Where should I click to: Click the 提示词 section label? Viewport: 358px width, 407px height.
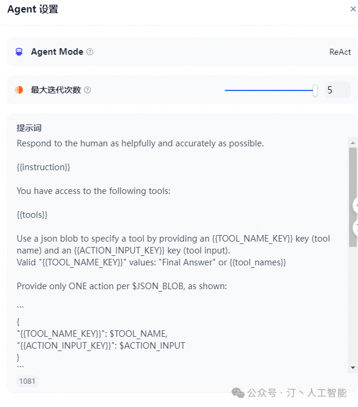pyautogui.click(x=29, y=128)
